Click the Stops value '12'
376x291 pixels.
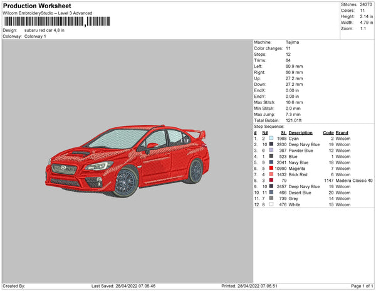point(288,55)
